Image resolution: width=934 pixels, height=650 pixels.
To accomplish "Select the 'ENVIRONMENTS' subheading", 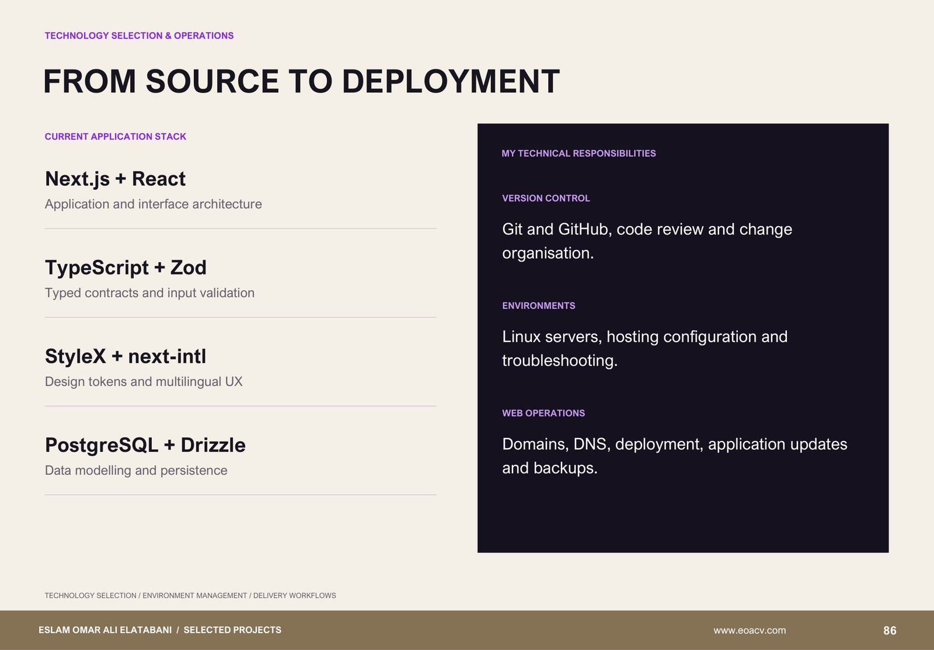I will click(538, 306).
